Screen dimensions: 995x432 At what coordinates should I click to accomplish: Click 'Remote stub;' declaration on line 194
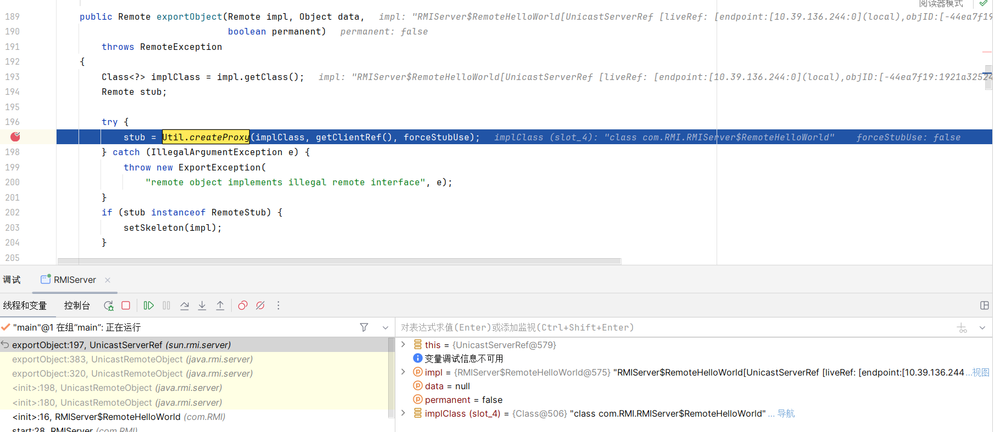point(134,92)
